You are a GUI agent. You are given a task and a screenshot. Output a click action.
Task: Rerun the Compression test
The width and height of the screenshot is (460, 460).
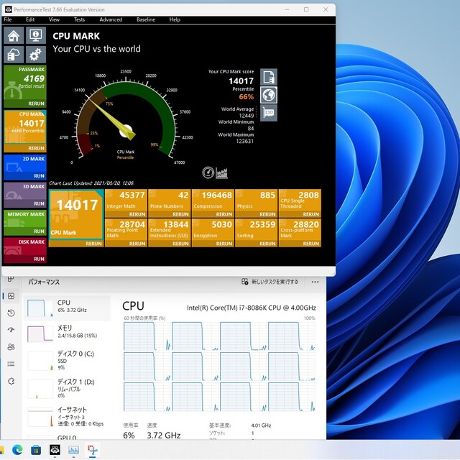click(224, 214)
